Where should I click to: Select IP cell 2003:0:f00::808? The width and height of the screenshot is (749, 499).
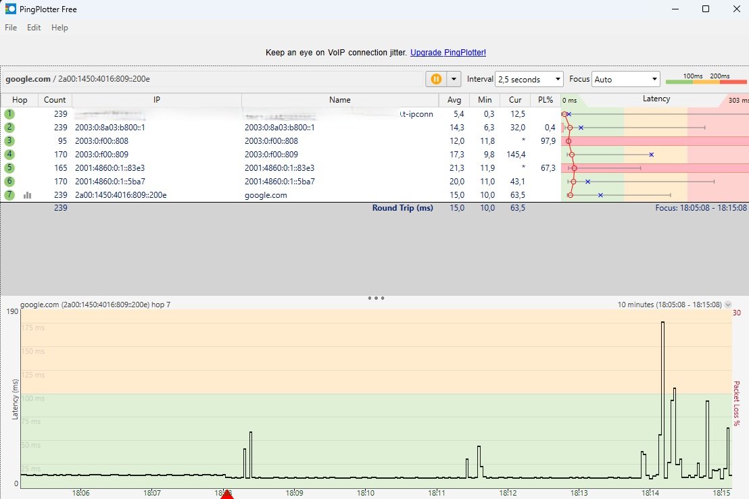pyautogui.click(x=102, y=140)
